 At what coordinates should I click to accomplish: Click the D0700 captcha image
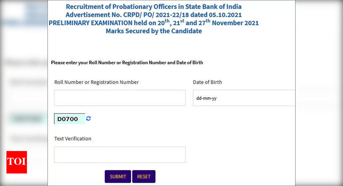[x=70, y=119]
